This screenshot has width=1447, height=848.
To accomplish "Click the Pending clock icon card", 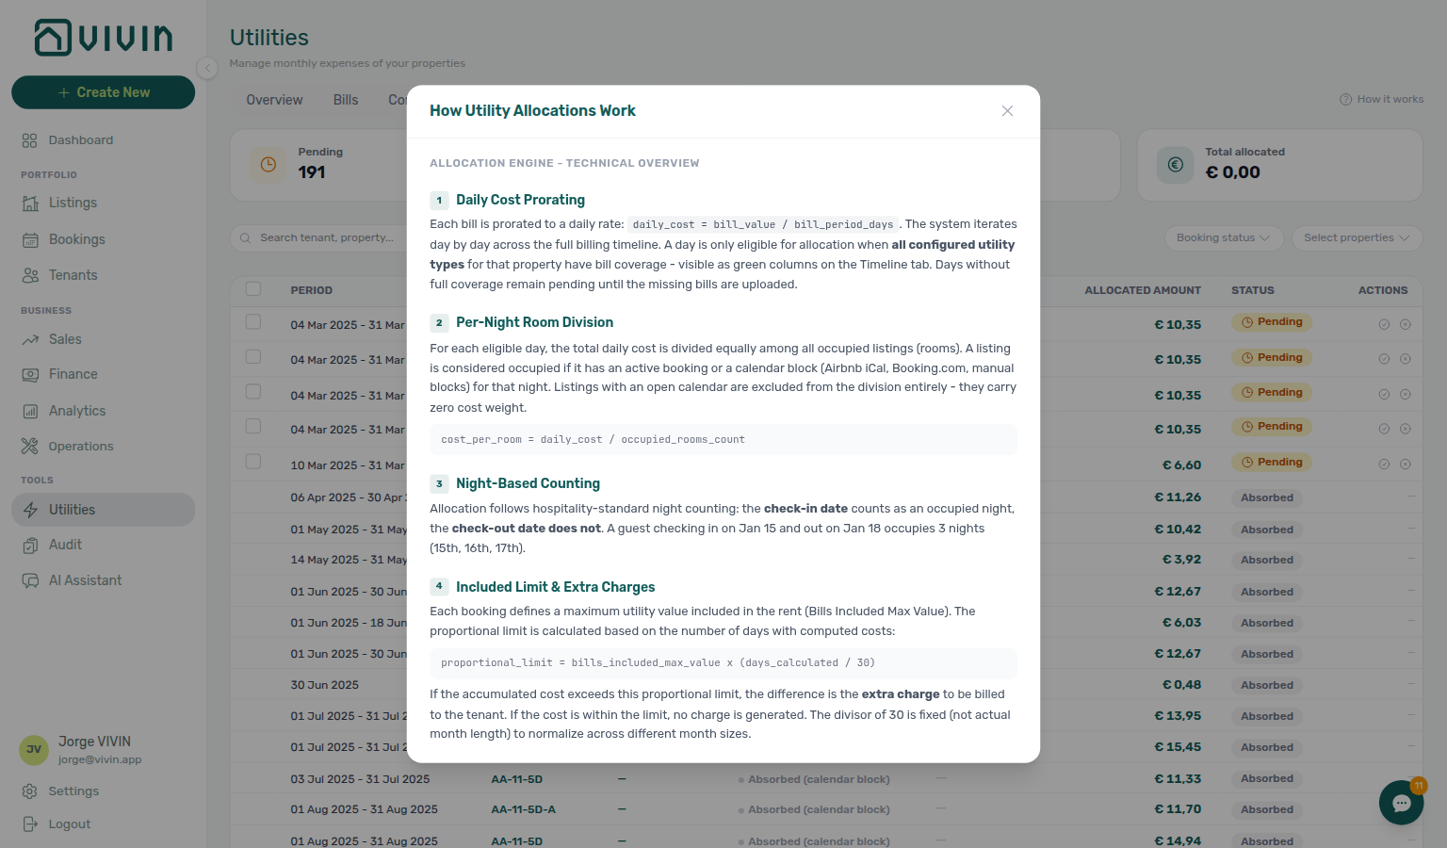I will pos(268,165).
